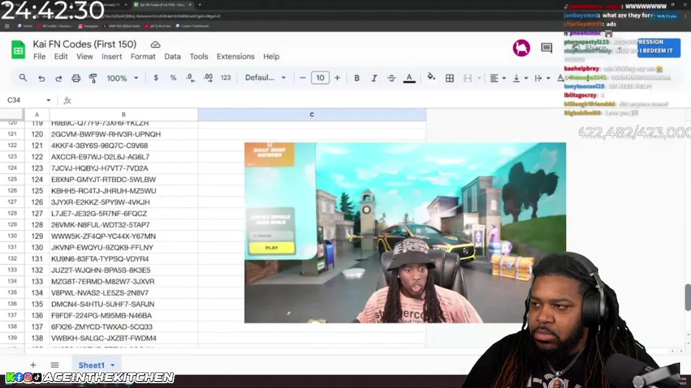This screenshot has height=388, width=691.
Task: Click decrease decimal places icon
Action: [x=190, y=78]
